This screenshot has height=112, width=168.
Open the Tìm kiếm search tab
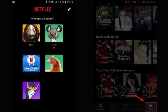coord(113,107)
